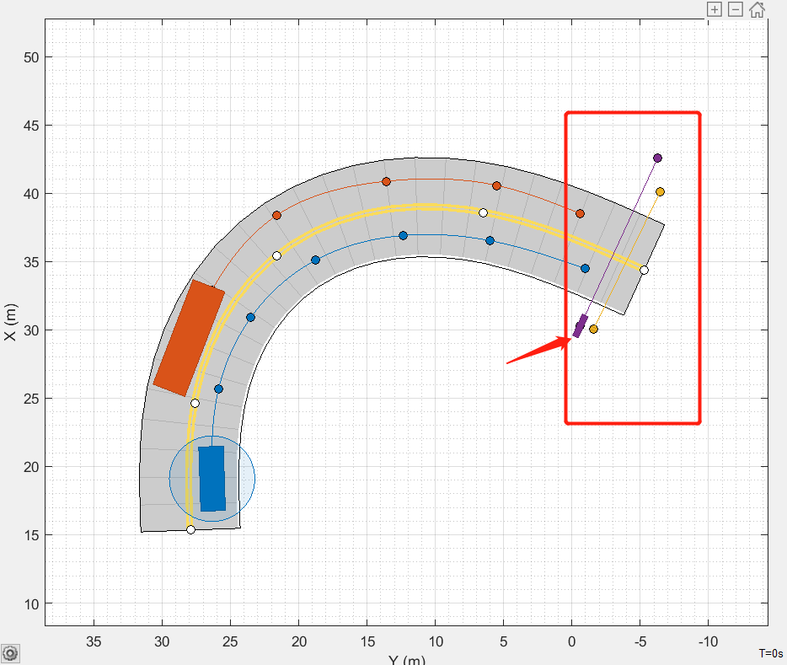Open the gear settings icon below the plot
Viewport: 787px width, 665px height.
coord(10,653)
